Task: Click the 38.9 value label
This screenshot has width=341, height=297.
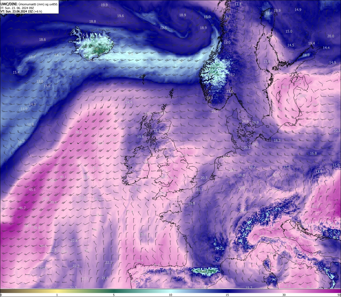Action: (x=37, y=228)
